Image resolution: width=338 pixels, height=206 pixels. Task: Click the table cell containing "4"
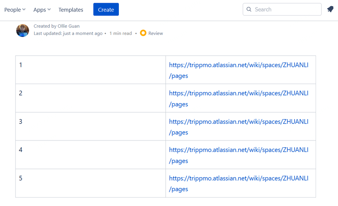point(90,155)
